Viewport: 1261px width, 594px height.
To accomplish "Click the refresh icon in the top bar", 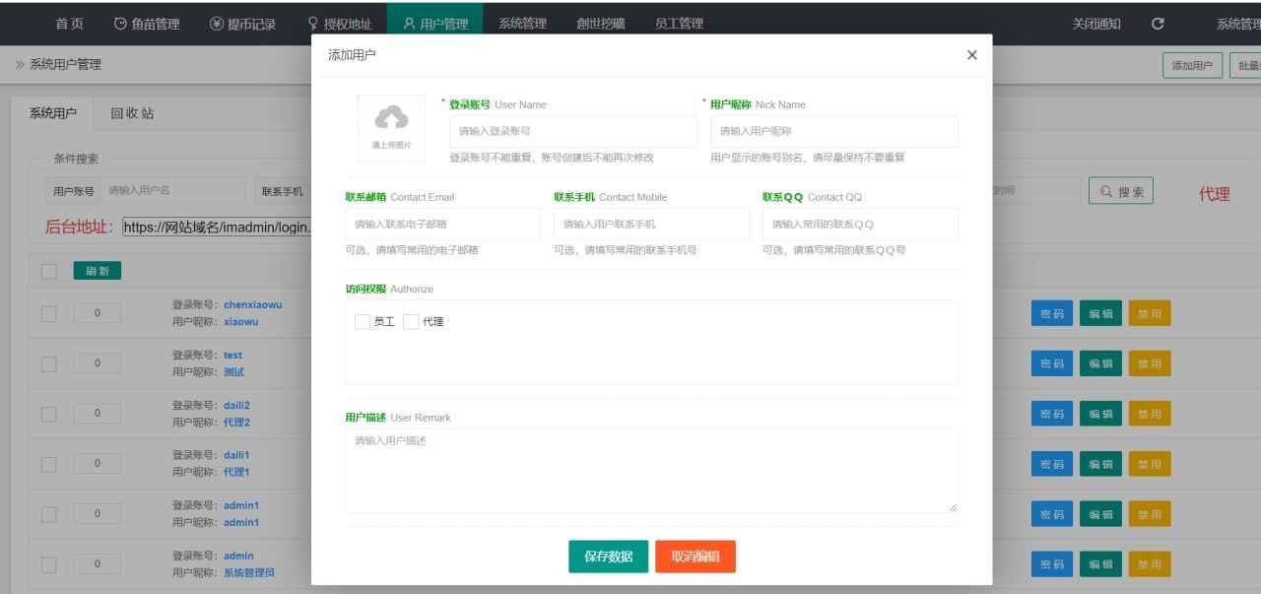I will 1157,24.
